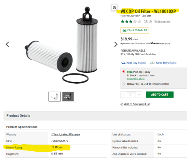Select the first product photo thumbnail
187x158 pixels.
(54, 96)
